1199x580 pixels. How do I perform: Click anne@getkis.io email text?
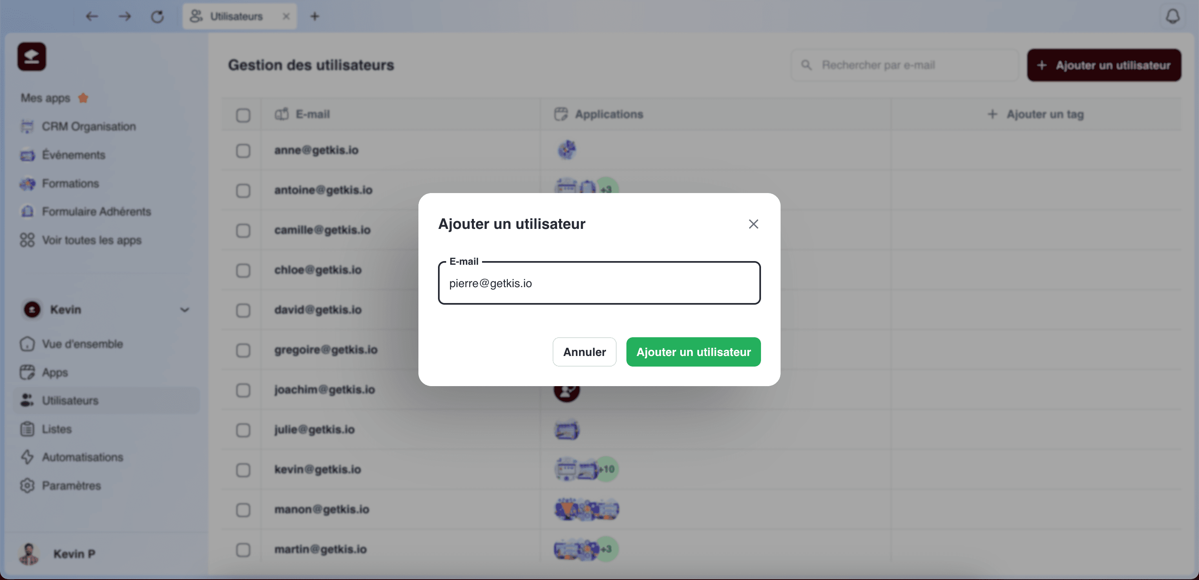tap(316, 150)
